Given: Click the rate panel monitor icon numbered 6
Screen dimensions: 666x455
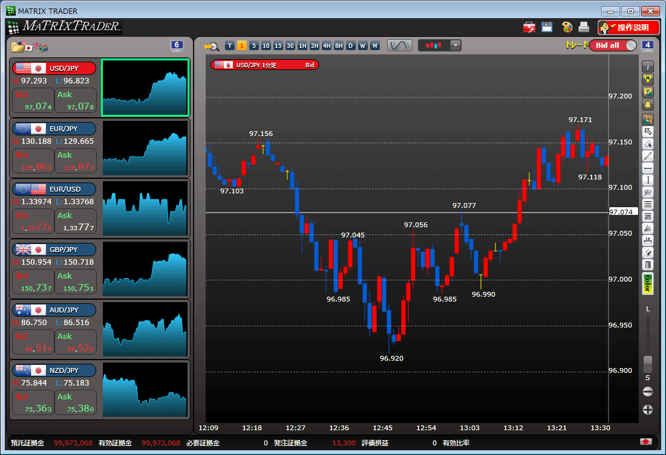Looking at the screenshot, I should pyautogui.click(x=177, y=45).
